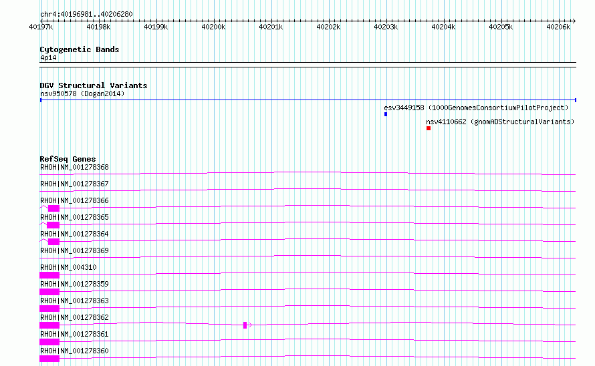595x366 pixels.
Task: Click the NM_001278363 magenta exon block
Action: pos(49,309)
